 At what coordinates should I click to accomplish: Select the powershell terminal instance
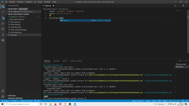[x=182, y=64]
